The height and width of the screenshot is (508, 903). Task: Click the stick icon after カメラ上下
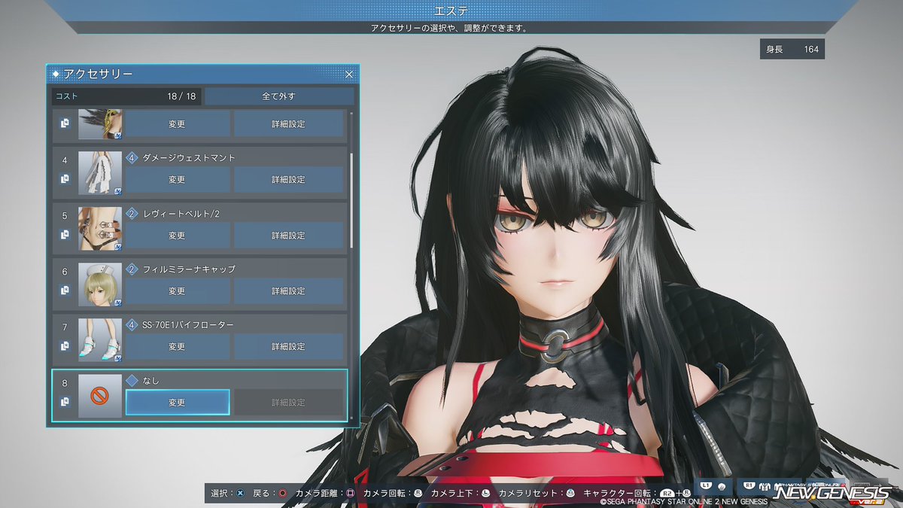pos(486,494)
